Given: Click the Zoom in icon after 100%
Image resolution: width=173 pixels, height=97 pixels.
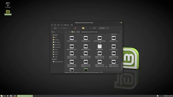Looking at the screenshot, I should pyautogui.click(x=98, y=28).
